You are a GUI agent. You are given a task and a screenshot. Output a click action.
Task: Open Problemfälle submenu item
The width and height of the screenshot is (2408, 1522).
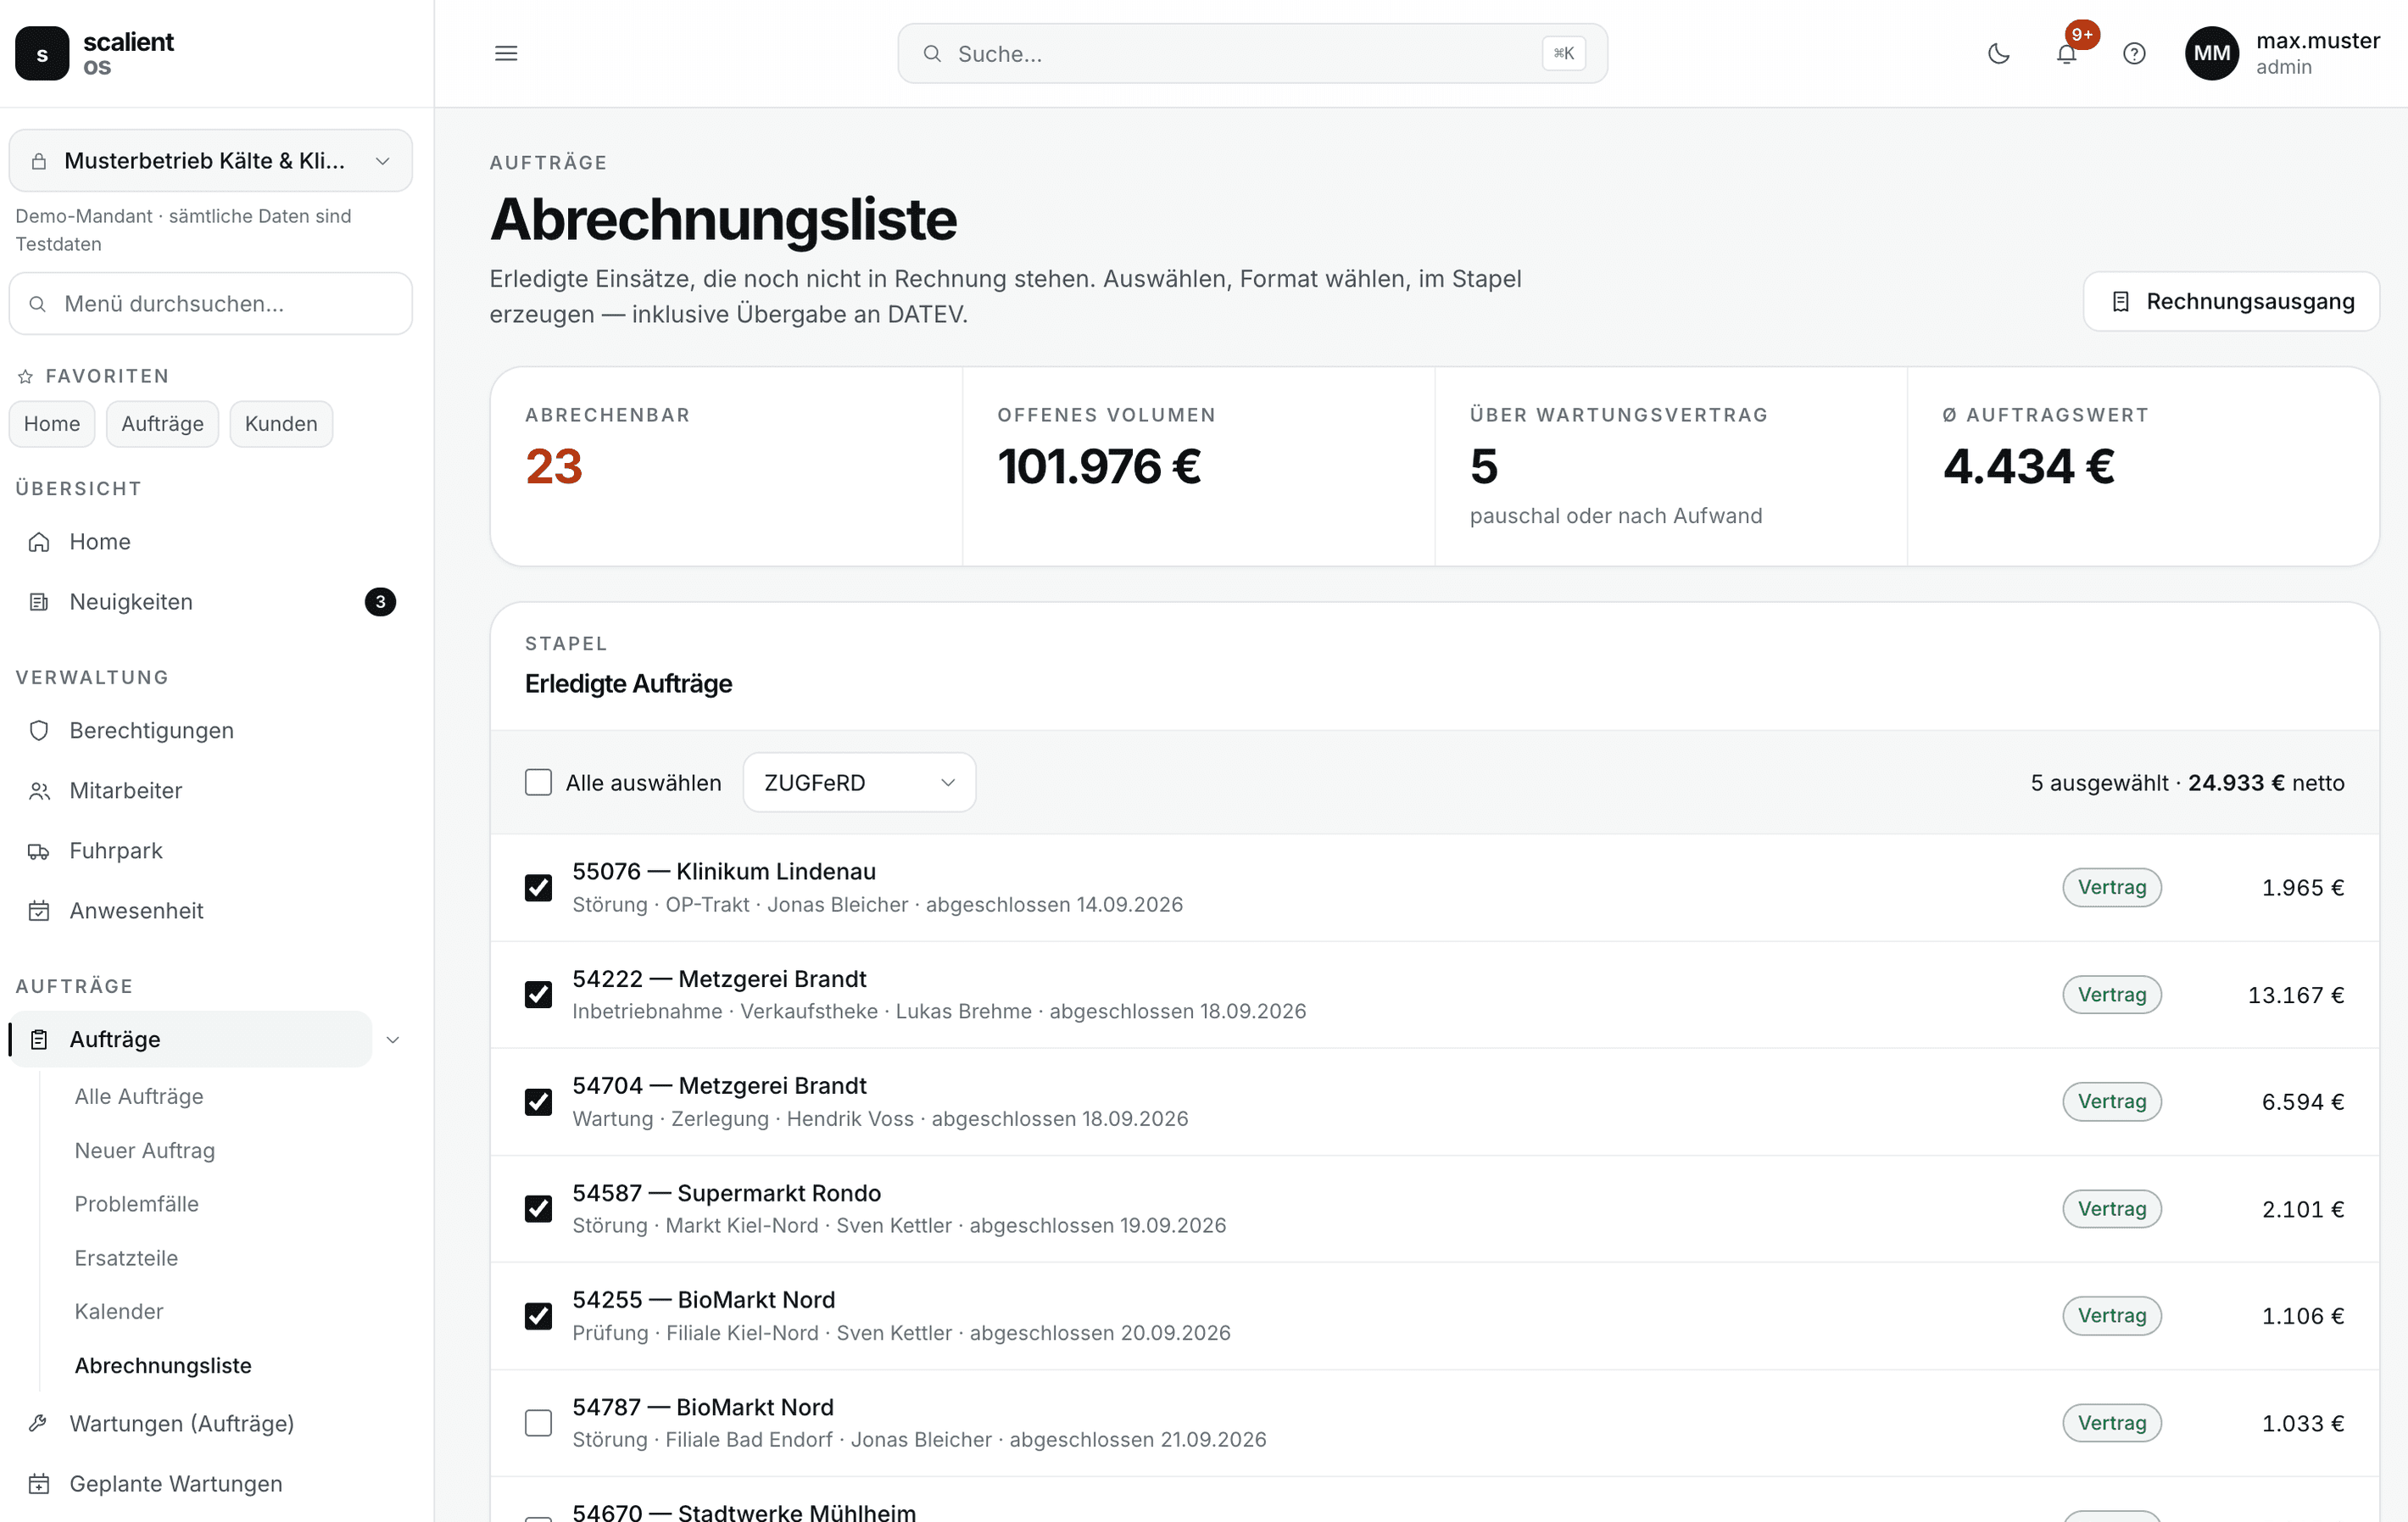pos(137,1203)
